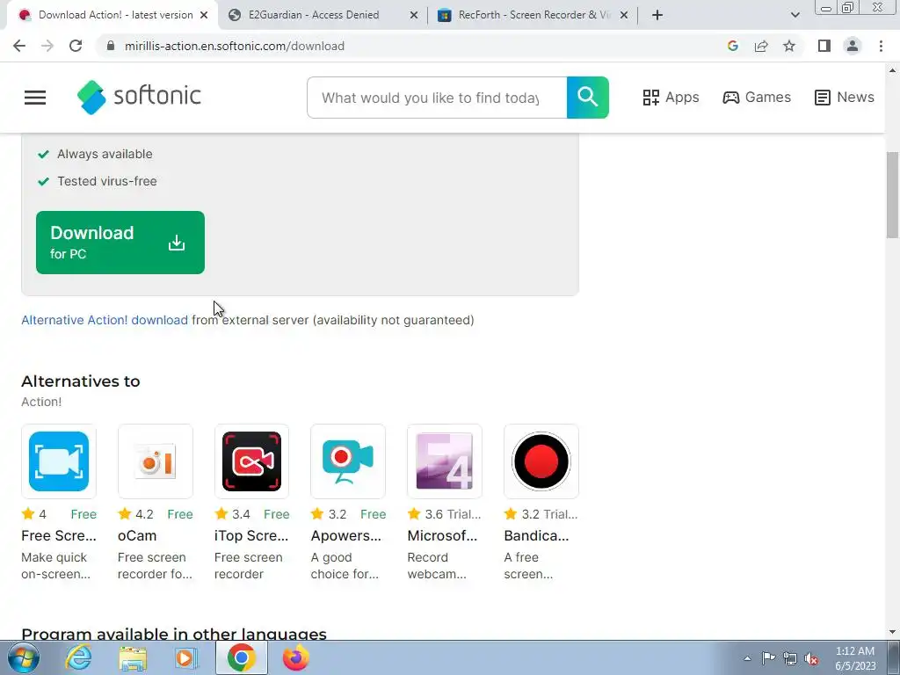Open the Action Center flag icon

tap(768, 658)
